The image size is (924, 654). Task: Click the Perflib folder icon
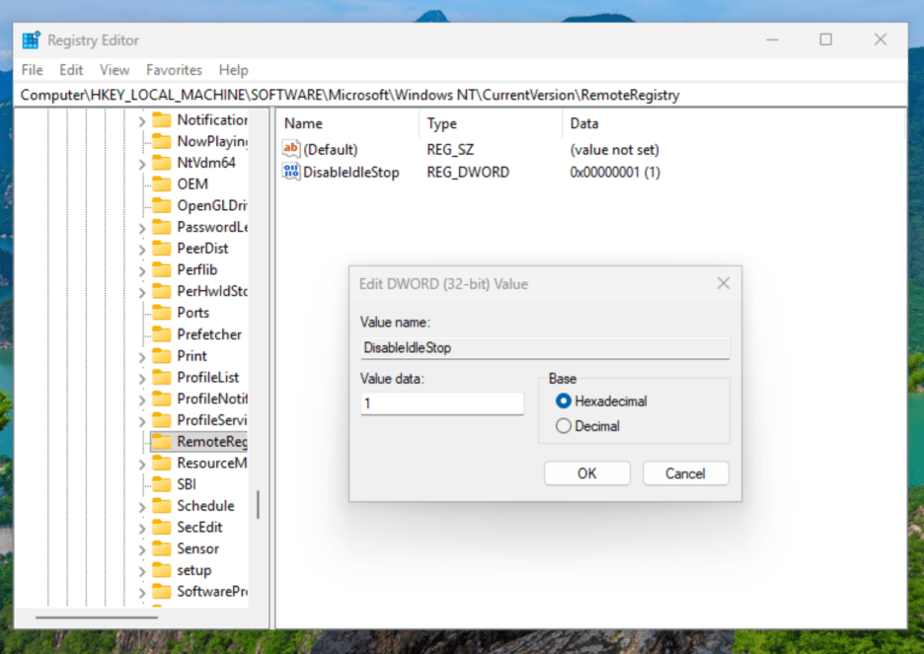164,269
